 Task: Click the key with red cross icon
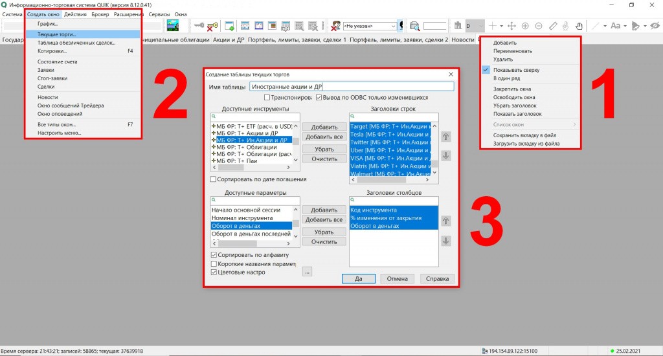pyautogui.click(x=212, y=26)
